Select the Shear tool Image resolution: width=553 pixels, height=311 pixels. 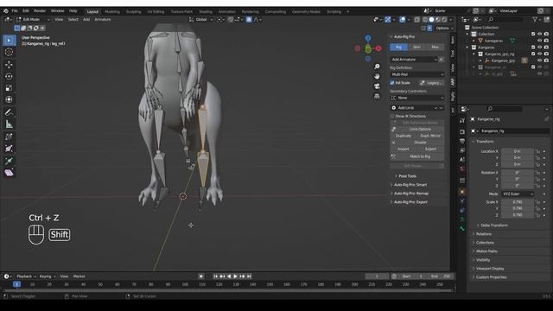pyautogui.click(x=9, y=173)
